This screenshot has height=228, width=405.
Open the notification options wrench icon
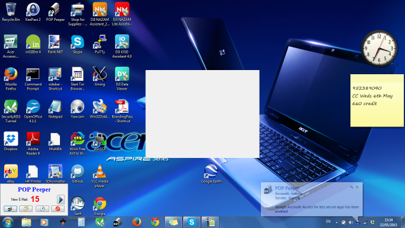351,187
